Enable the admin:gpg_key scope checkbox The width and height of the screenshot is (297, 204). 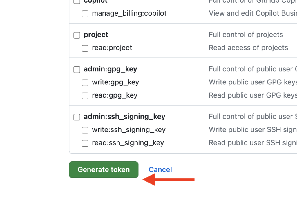pos(77,69)
